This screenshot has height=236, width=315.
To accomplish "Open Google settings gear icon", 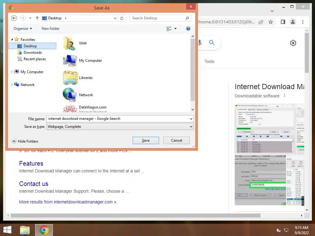I will 293,43.
